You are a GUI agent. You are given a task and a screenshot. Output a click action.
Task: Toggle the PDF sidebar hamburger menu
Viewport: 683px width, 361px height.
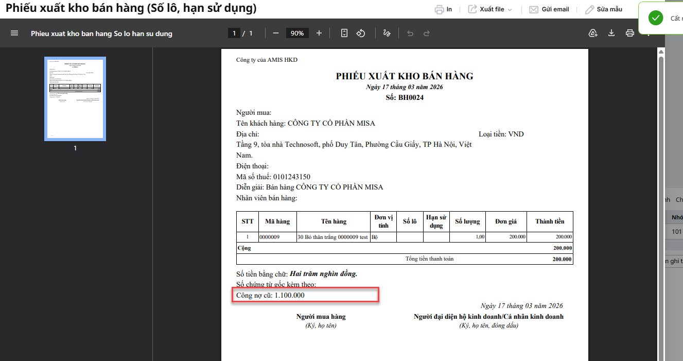pyautogui.click(x=14, y=33)
